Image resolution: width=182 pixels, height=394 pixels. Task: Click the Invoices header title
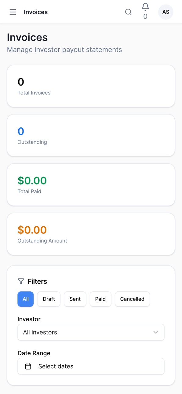(x=36, y=12)
